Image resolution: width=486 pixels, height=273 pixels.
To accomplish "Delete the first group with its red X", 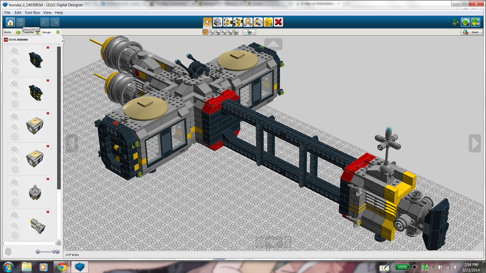I will point(48,47).
